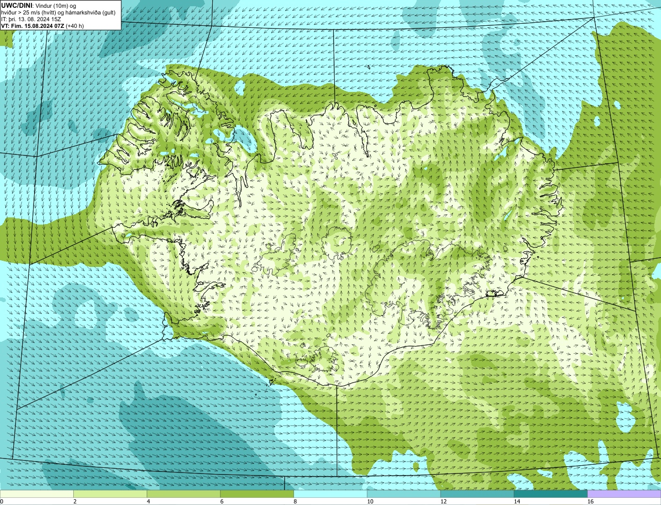The height and width of the screenshot is (505, 661).
Task: Click the turquoise 10–12 m/s legend swatch
Action: 404,494
